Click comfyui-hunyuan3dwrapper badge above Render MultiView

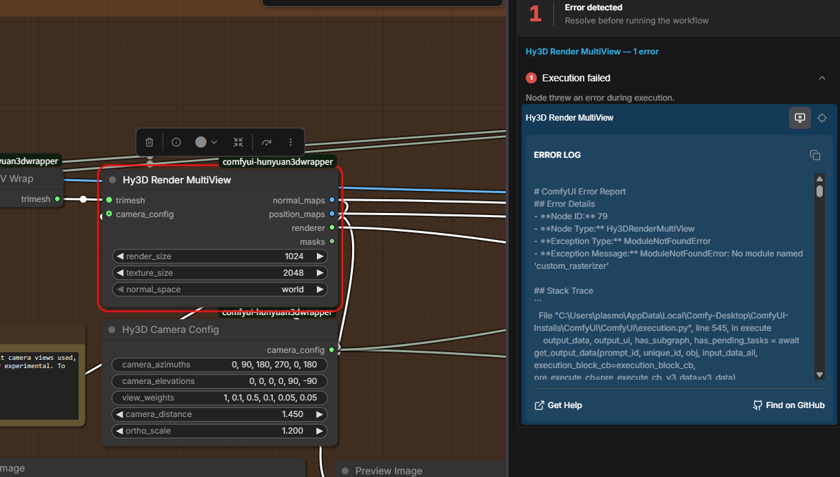278,162
